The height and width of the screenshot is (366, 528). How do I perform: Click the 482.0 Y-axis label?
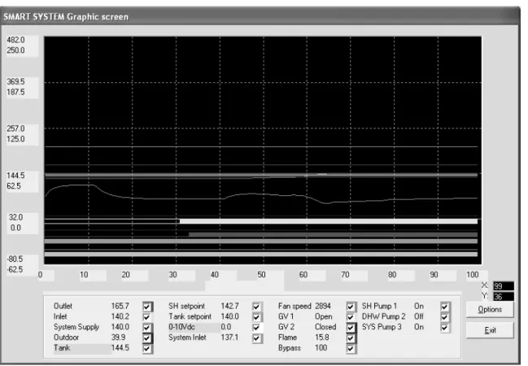point(15,40)
